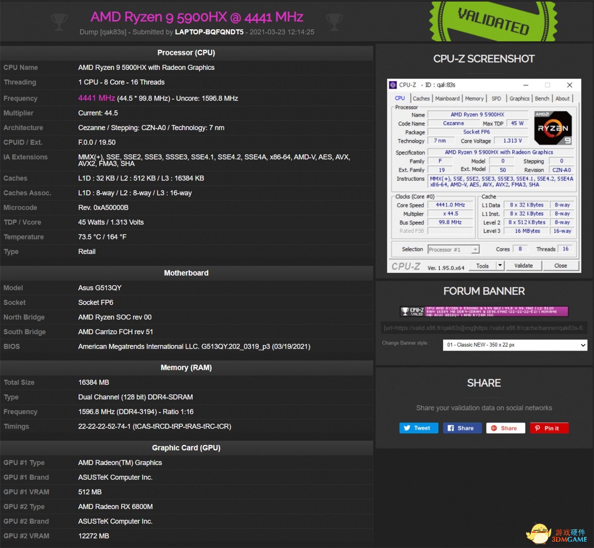Click the Max TDP value 45 W

point(517,123)
